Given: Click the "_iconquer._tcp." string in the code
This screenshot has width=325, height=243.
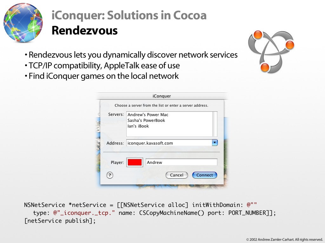Looking at the screenshot, I should click(x=84, y=213).
